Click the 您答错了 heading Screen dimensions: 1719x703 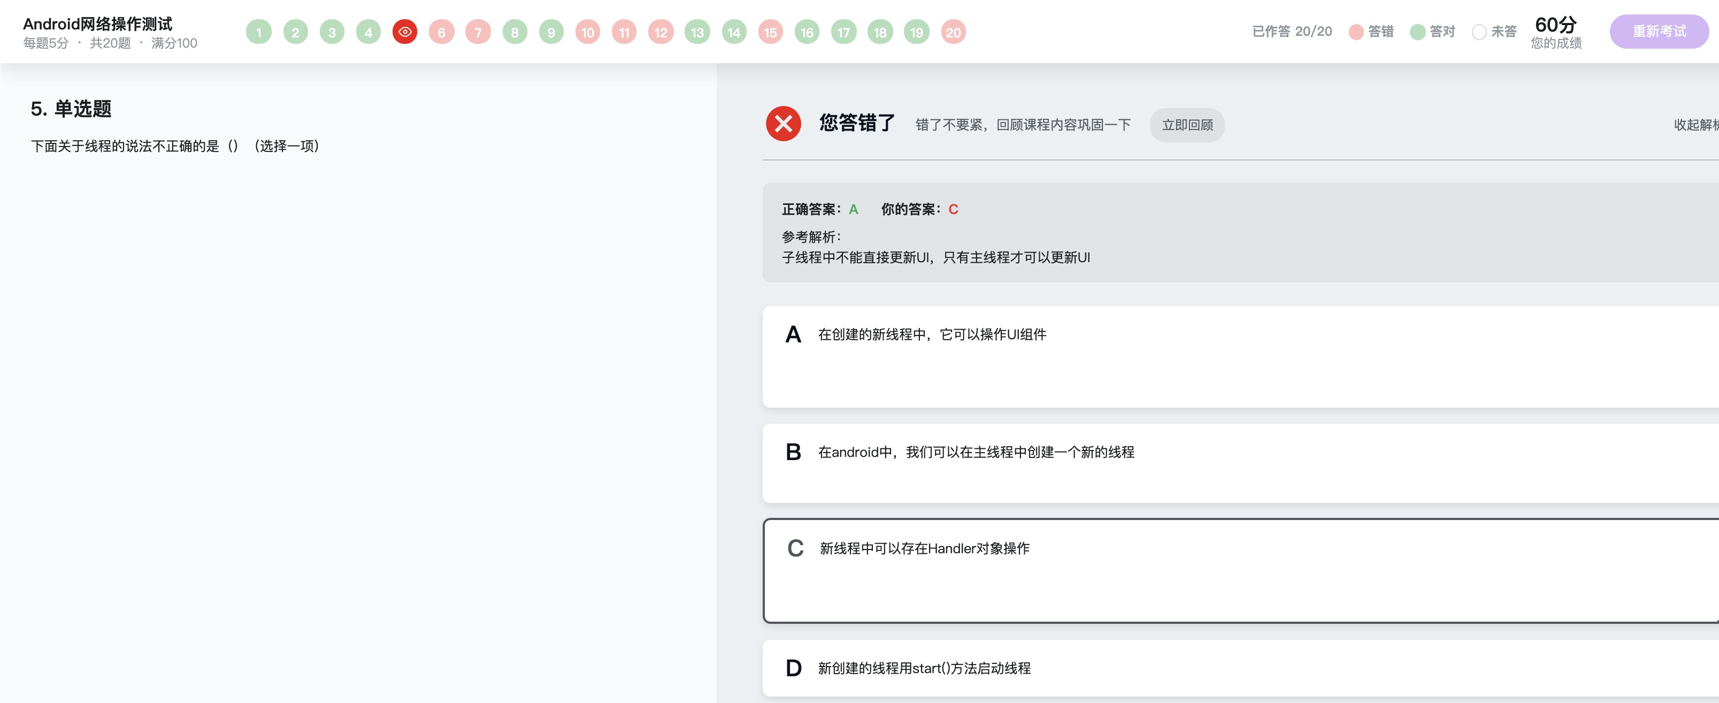click(x=857, y=123)
